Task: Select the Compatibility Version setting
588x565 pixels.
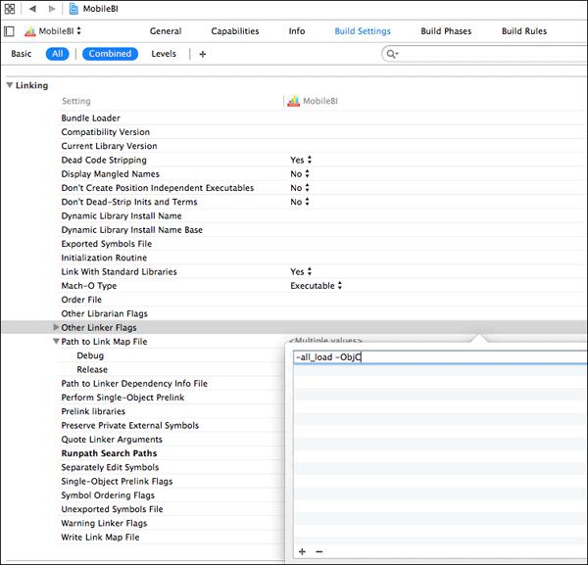Action: (x=106, y=132)
